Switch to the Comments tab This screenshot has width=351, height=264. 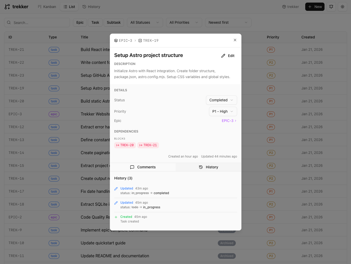click(x=143, y=167)
